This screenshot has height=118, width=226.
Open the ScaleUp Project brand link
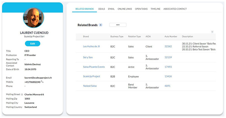(x=91, y=76)
